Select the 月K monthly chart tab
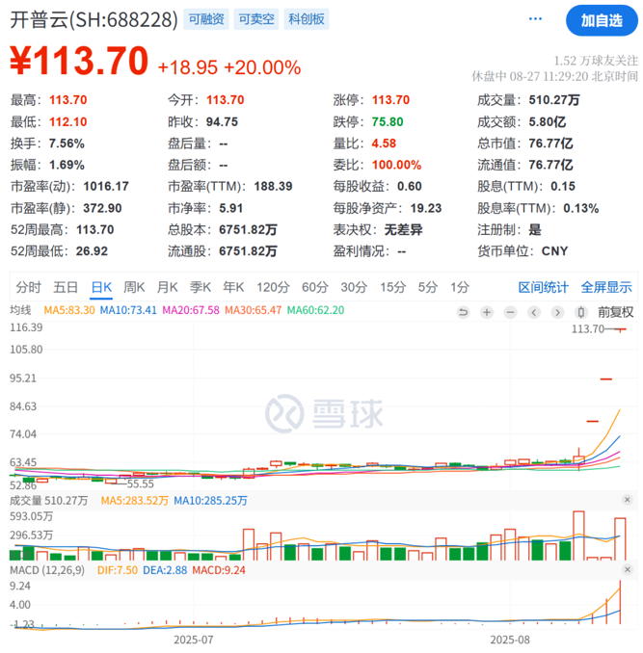Image resolution: width=643 pixels, height=653 pixels. coord(168,287)
